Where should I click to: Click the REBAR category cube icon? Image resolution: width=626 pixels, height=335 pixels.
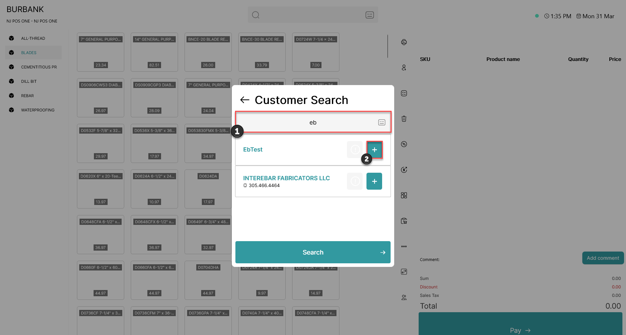click(x=11, y=95)
